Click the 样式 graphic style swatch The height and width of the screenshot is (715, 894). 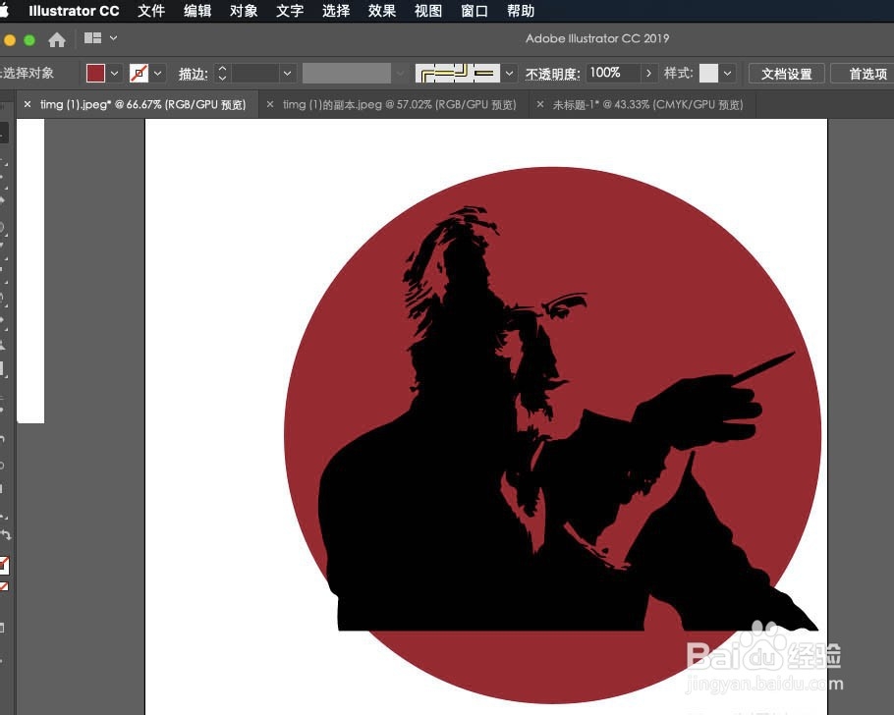click(x=708, y=73)
